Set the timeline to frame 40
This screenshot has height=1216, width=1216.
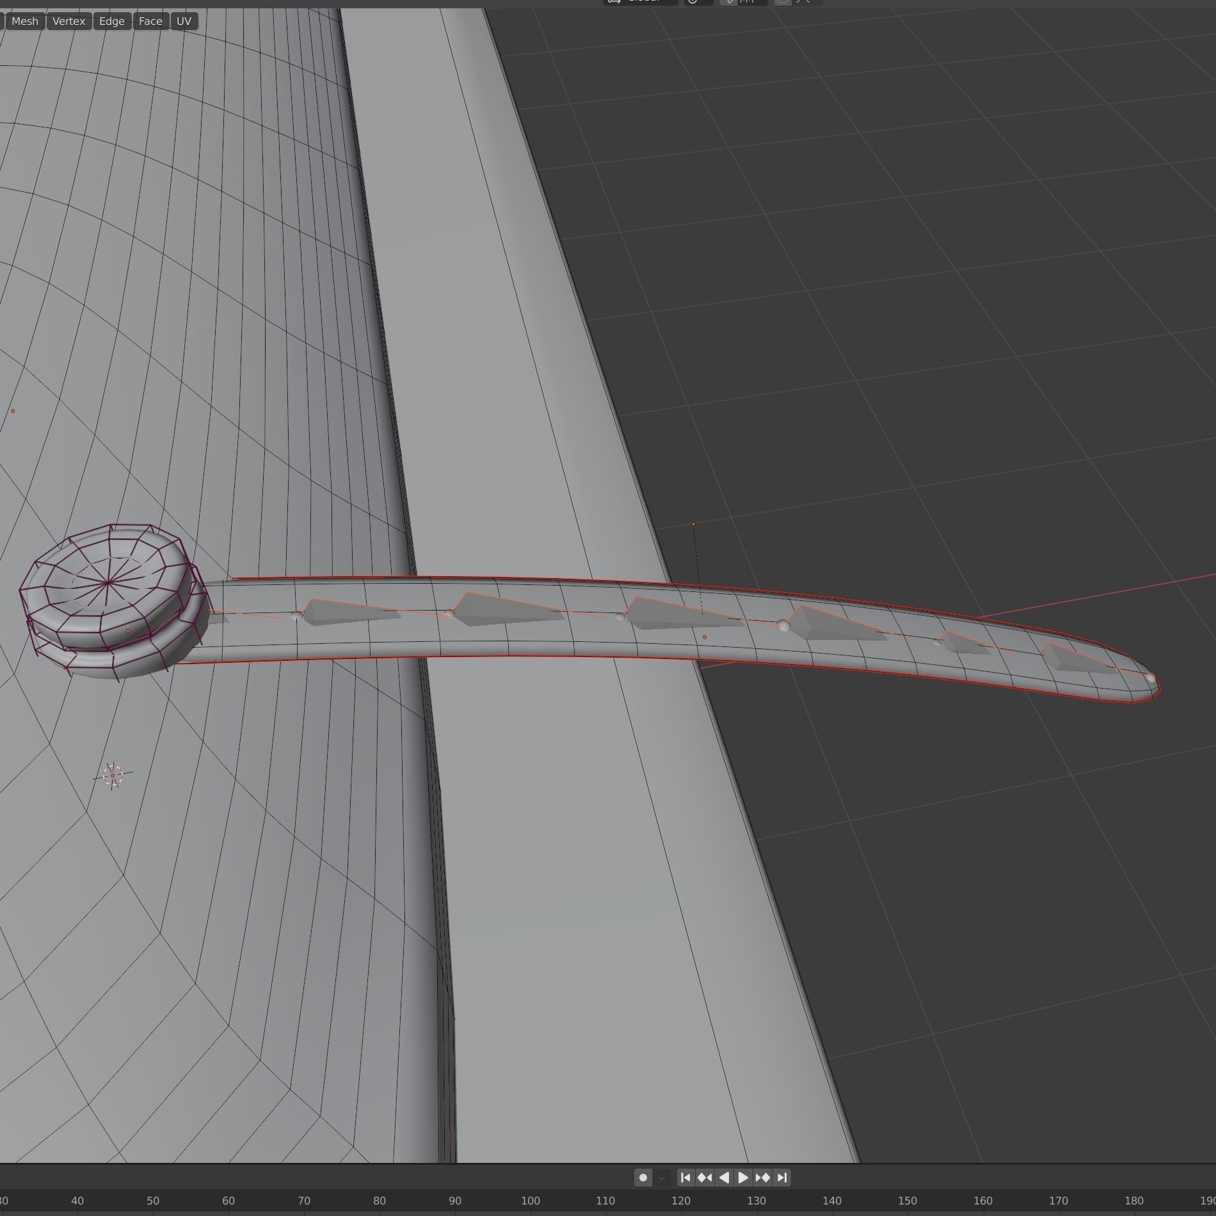77,1201
